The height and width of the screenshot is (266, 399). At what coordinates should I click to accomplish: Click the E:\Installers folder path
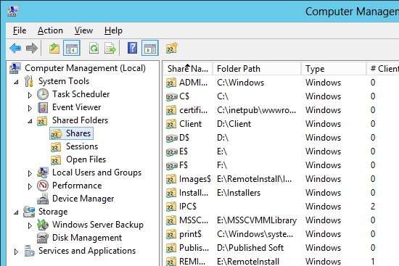(239, 193)
